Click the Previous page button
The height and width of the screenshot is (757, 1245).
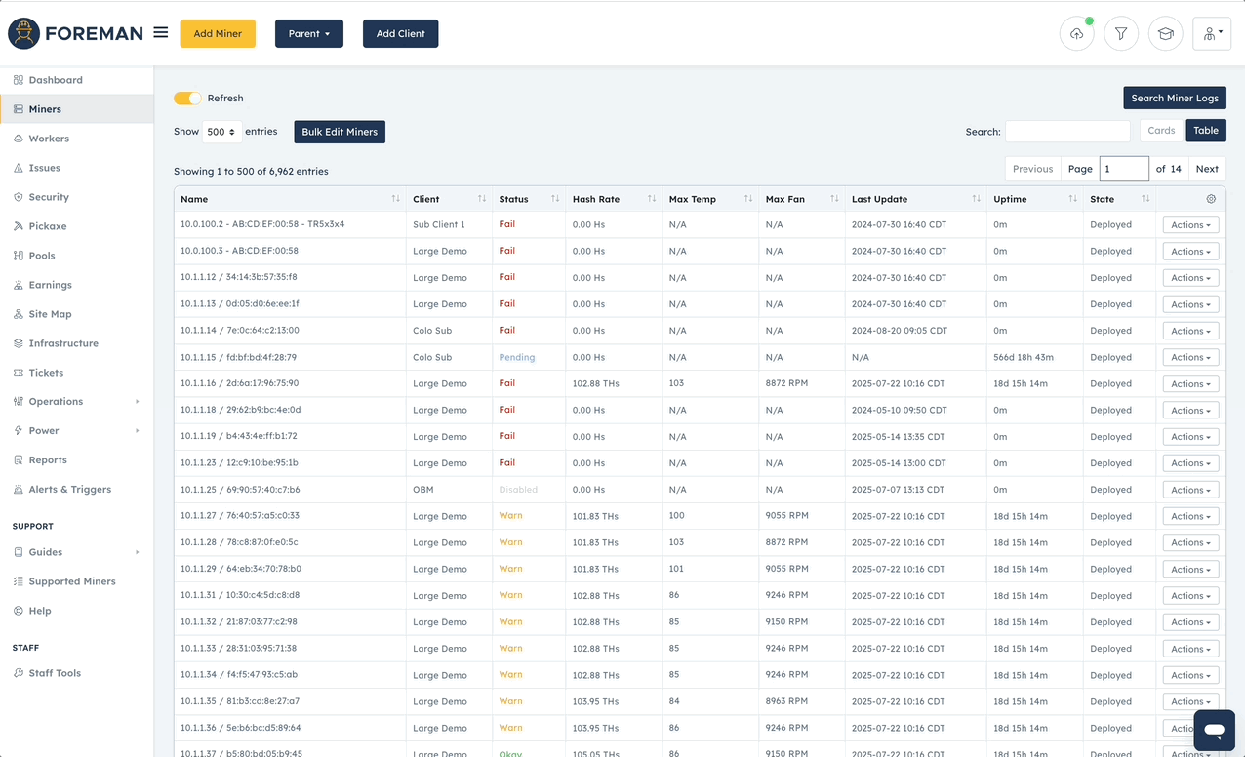pyautogui.click(x=1032, y=169)
